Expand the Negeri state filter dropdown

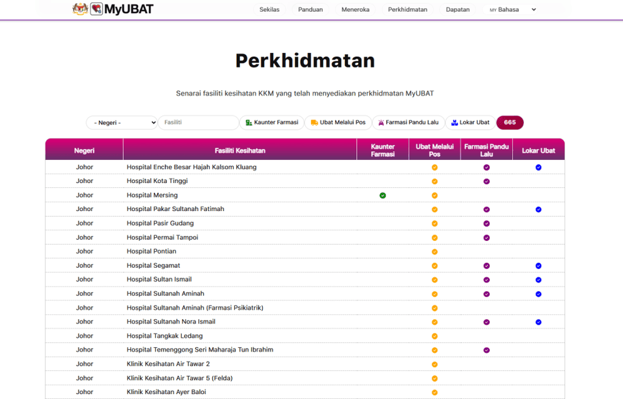point(122,123)
